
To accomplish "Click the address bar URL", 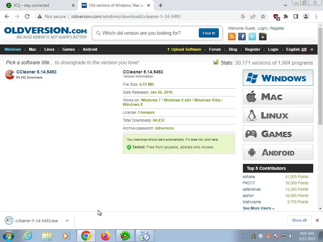I will click(x=126, y=16).
